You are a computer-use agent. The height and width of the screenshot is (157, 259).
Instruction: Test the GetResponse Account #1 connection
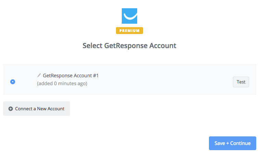pos(241,82)
